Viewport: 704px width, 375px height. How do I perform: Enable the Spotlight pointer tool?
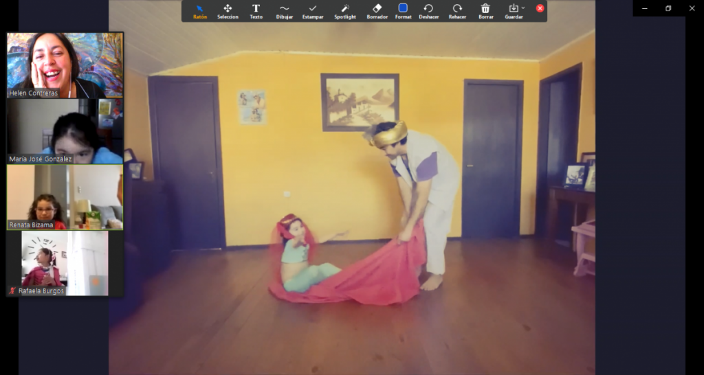pyautogui.click(x=344, y=11)
